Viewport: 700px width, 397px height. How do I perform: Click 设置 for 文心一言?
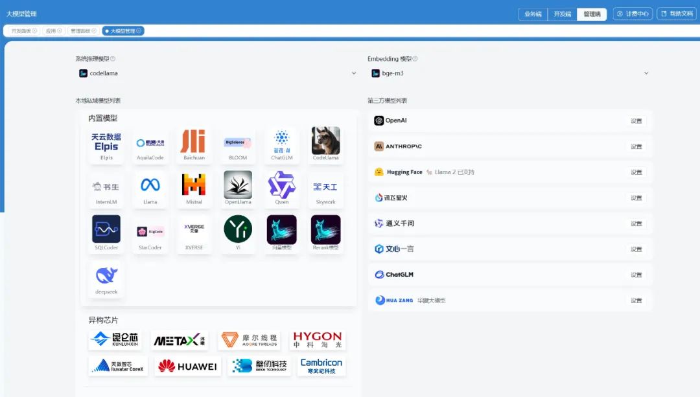[636, 249]
